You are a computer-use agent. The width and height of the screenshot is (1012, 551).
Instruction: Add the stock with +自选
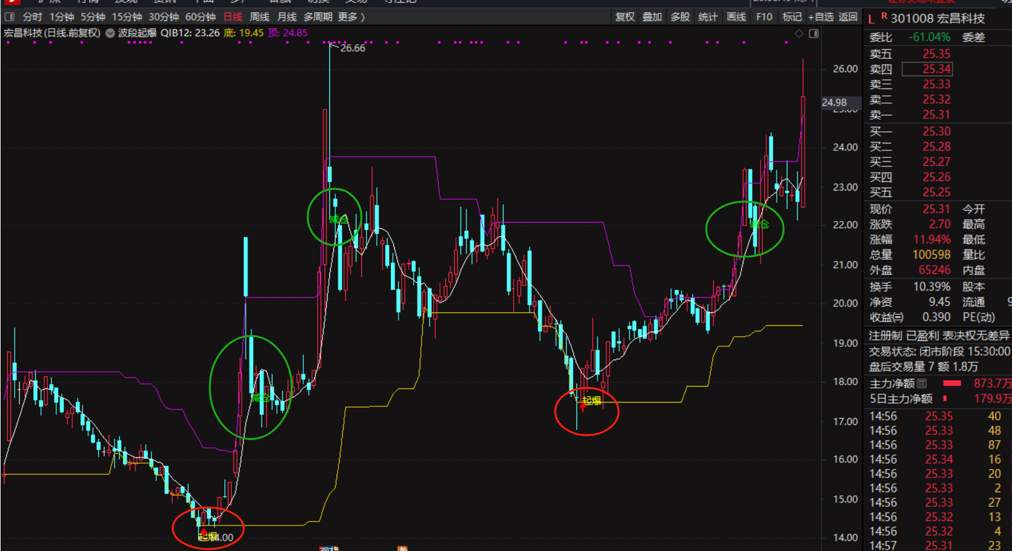(x=822, y=17)
